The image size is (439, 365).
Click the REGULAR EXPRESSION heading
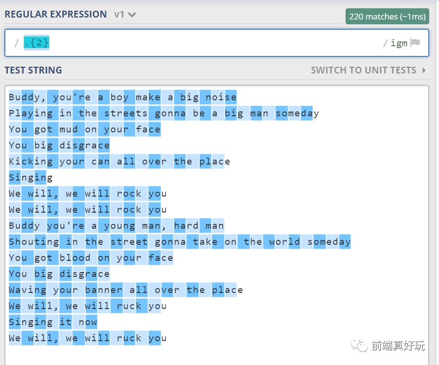click(55, 14)
